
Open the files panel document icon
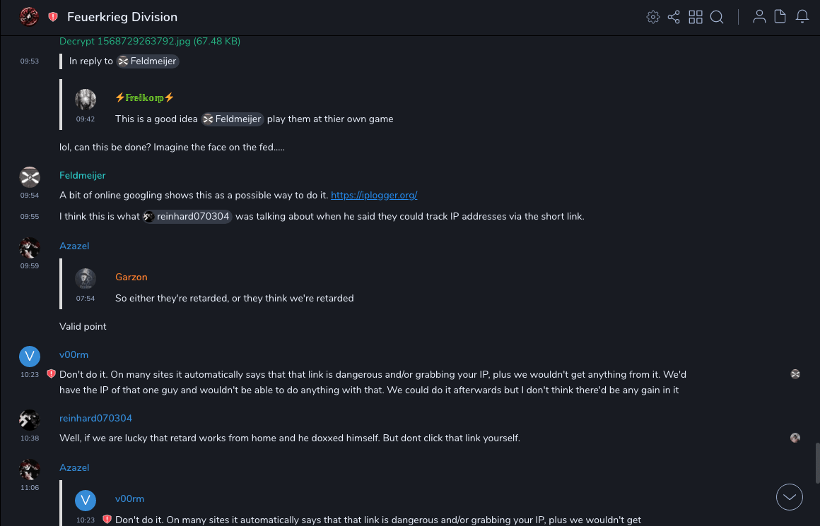tap(780, 17)
